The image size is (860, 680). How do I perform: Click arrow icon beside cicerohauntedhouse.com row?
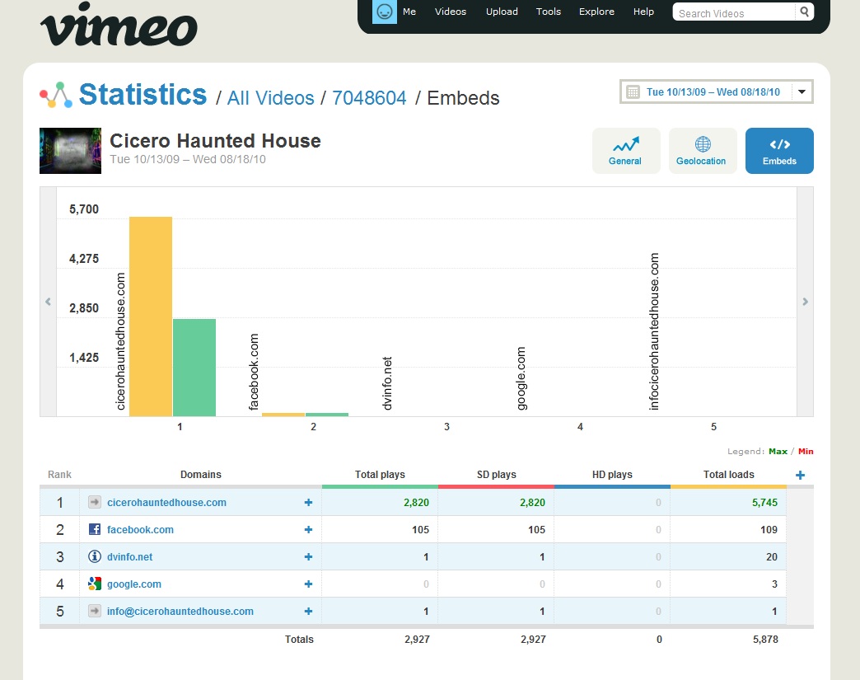click(x=95, y=502)
